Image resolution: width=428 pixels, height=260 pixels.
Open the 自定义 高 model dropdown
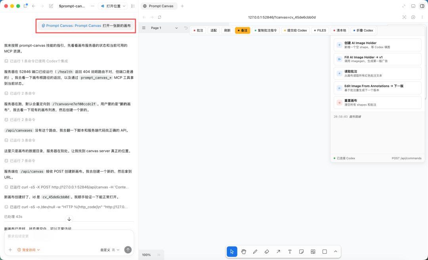click(110, 250)
